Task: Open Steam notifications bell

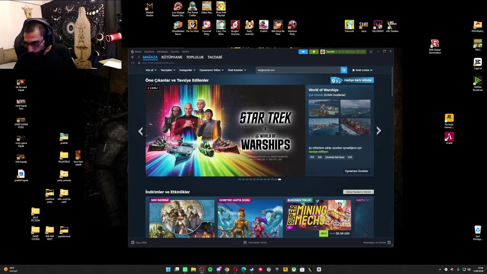Action: click(314, 52)
